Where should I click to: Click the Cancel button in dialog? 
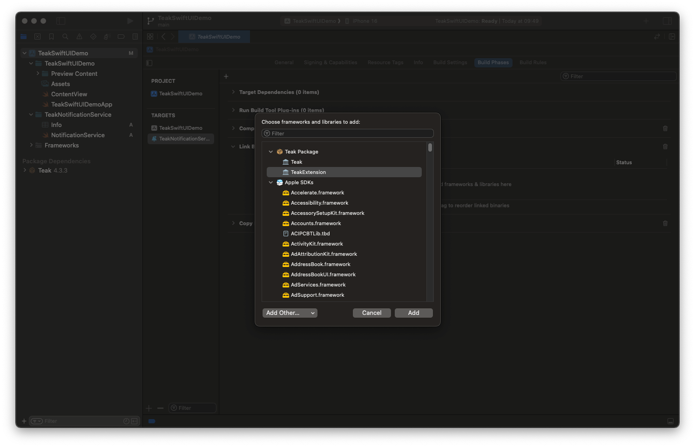click(x=372, y=313)
